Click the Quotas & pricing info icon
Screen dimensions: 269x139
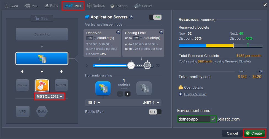coord(181,94)
